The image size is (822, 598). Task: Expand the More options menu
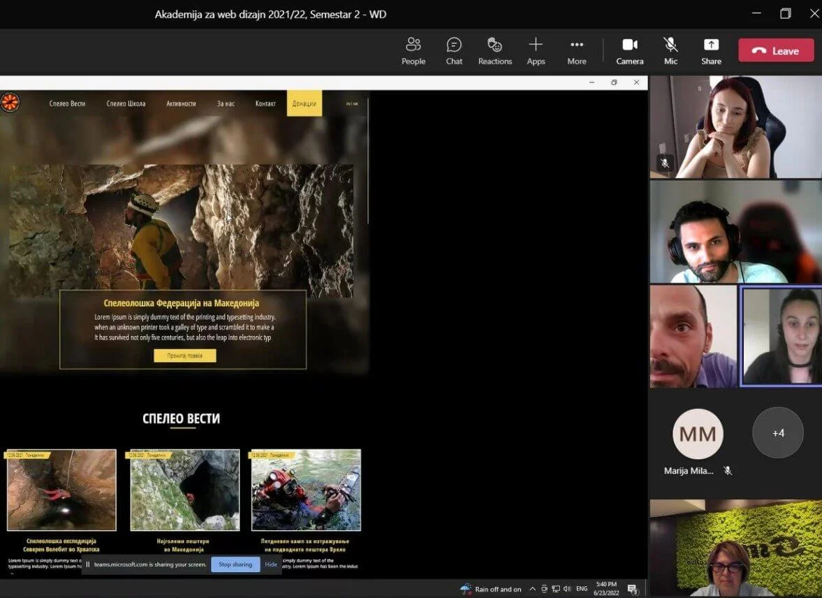coord(576,51)
